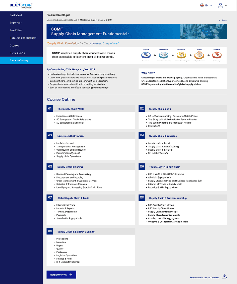Viewport: 237px width, 284px height.
Task: Click the Customer stage icon
Action: [217, 55]
